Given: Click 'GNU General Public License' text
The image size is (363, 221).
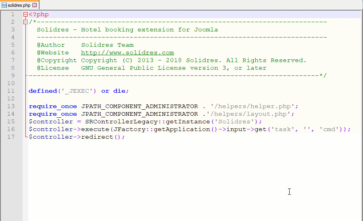Looking at the screenshot, I should pyautogui.click(x=134, y=68).
